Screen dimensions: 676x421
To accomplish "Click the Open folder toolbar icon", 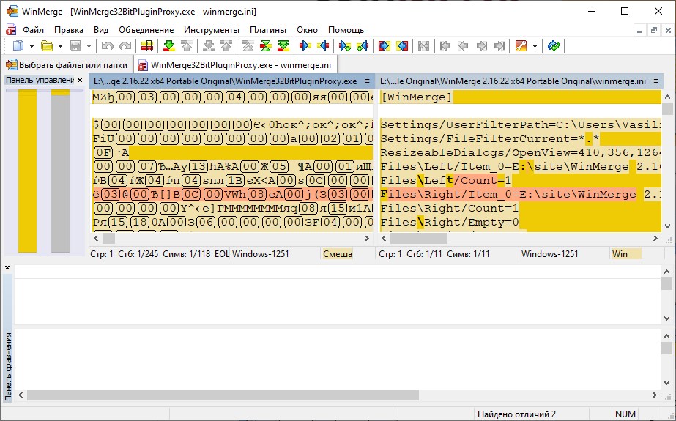I will (x=47, y=45).
